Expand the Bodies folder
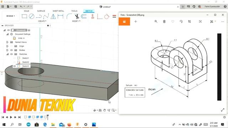Image resolution: width=228 pixels, height=128 pixels. pyautogui.click(x=7, y=50)
